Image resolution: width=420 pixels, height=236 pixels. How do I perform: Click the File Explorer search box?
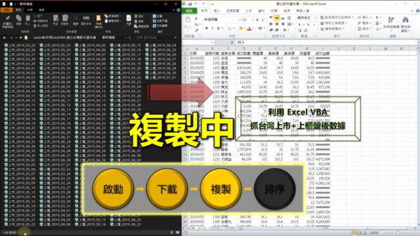[156, 38]
